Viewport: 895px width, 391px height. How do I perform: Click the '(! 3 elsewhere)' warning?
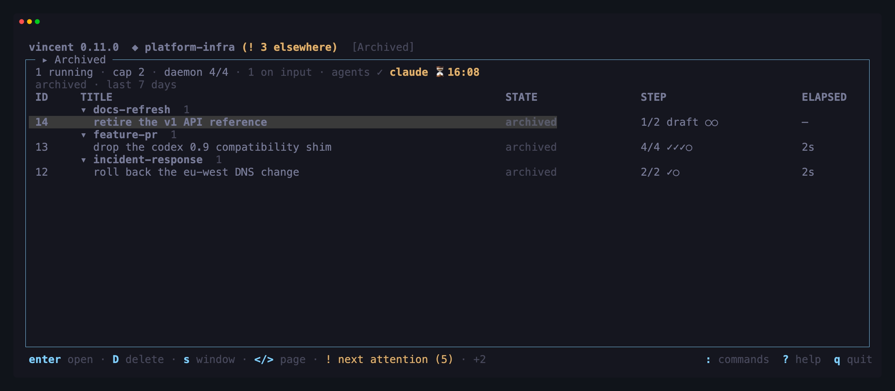coord(290,47)
